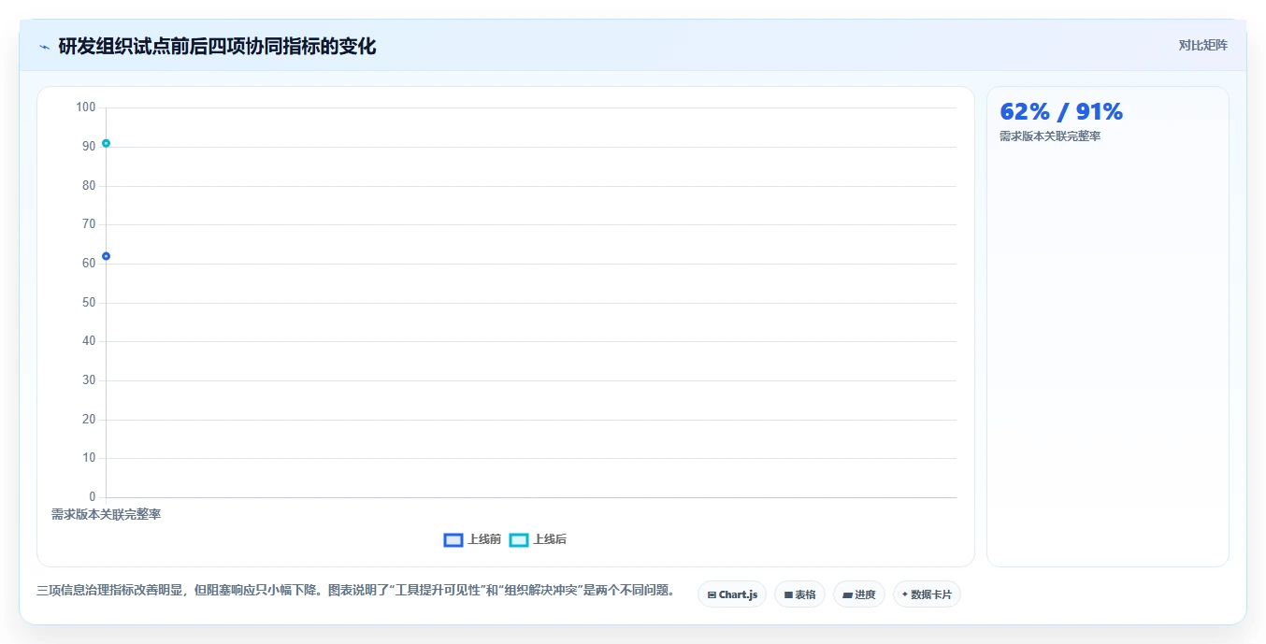Click the 62% / 91% value card
This screenshot has height=644, width=1266.
1107,326
